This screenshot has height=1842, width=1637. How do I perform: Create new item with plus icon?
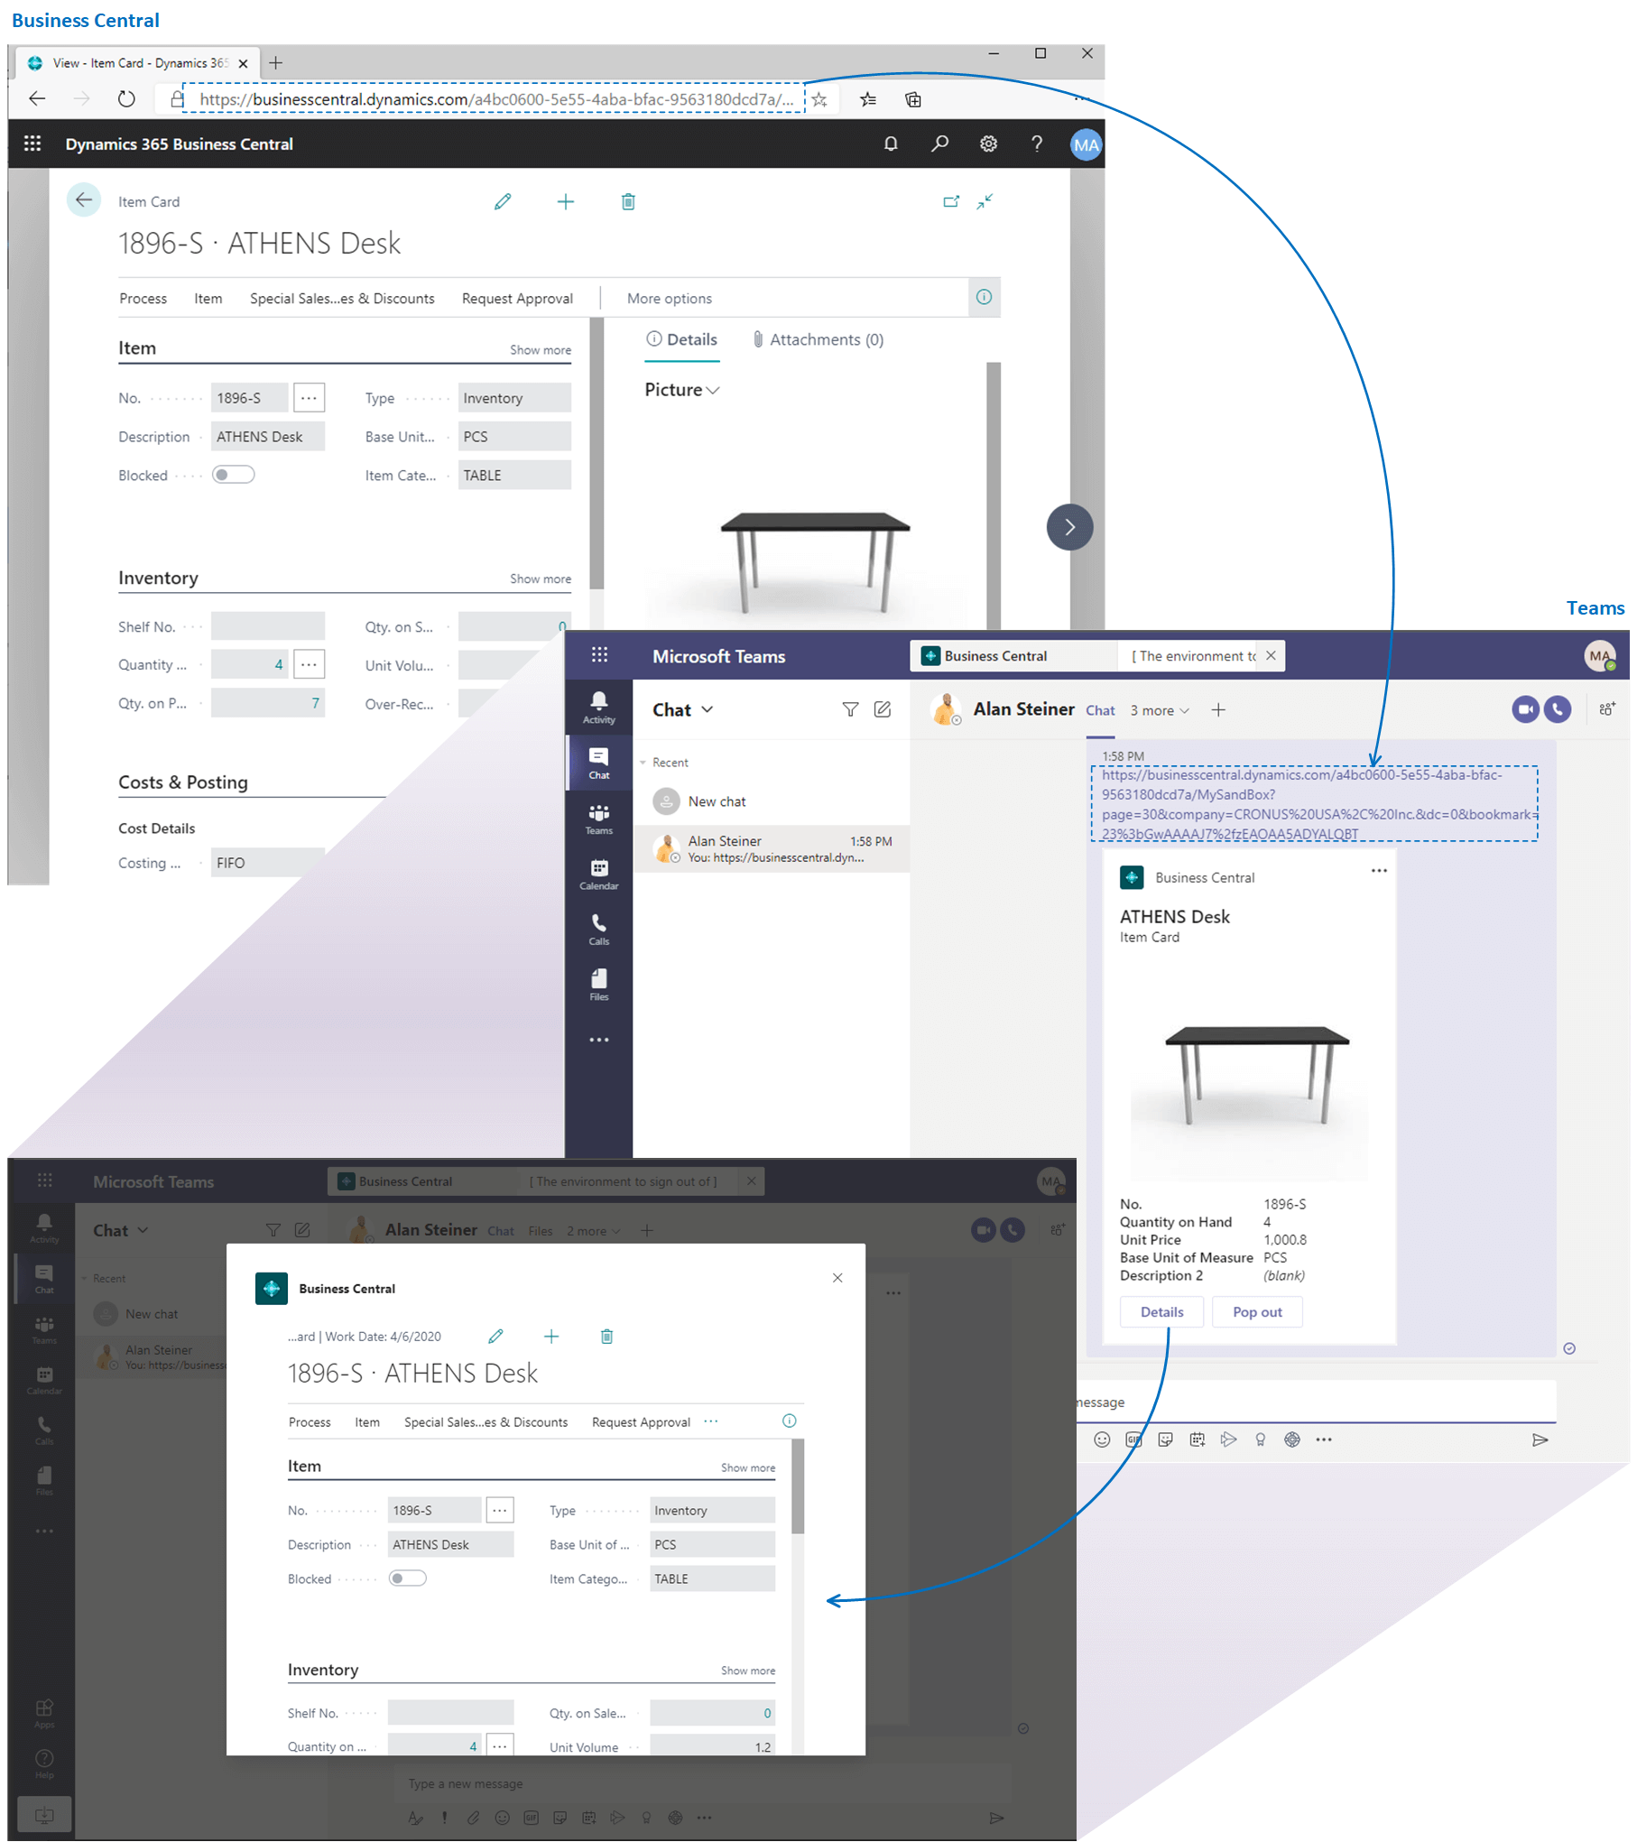click(x=566, y=201)
